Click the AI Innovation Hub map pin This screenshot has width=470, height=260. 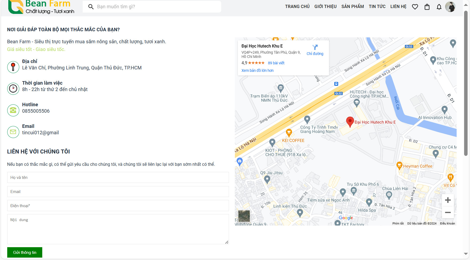pos(445,110)
